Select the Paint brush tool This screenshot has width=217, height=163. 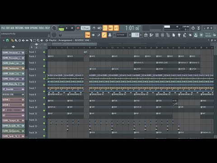pos(16,40)
